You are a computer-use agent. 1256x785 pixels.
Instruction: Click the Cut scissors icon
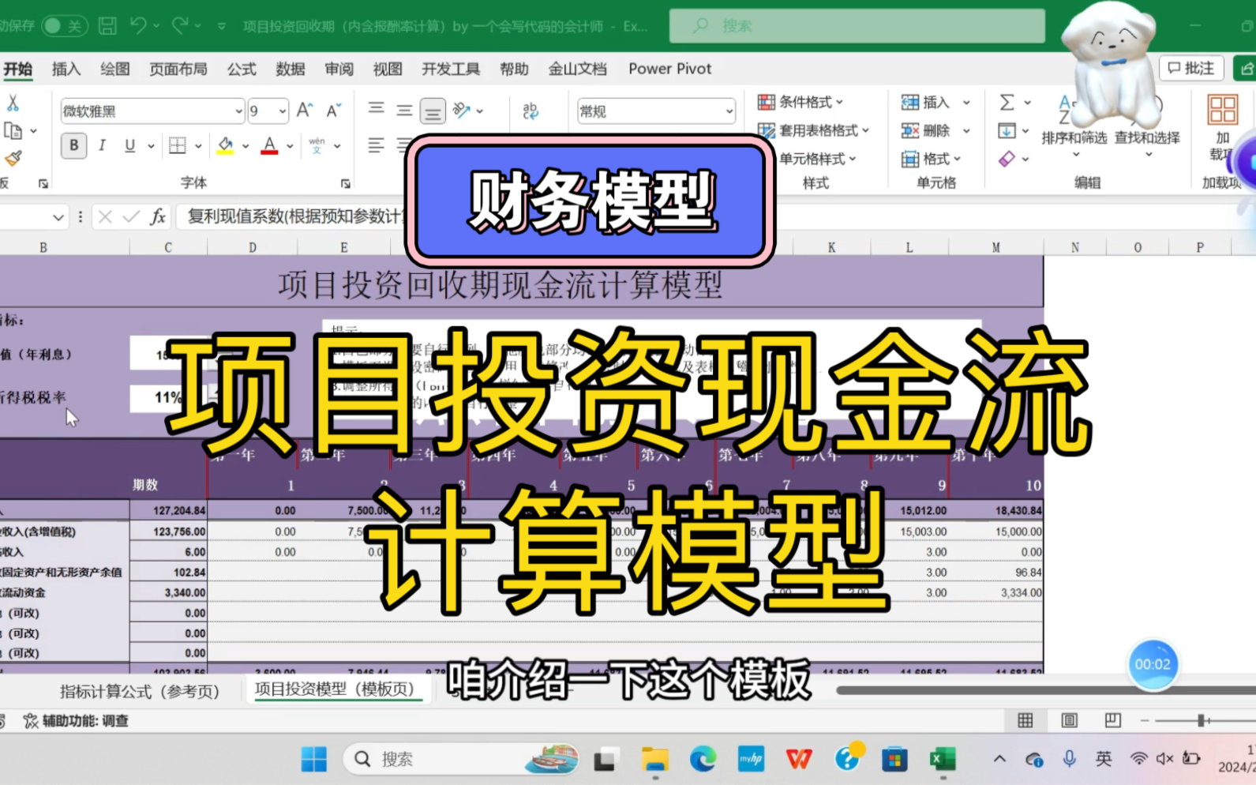point(13,103)
